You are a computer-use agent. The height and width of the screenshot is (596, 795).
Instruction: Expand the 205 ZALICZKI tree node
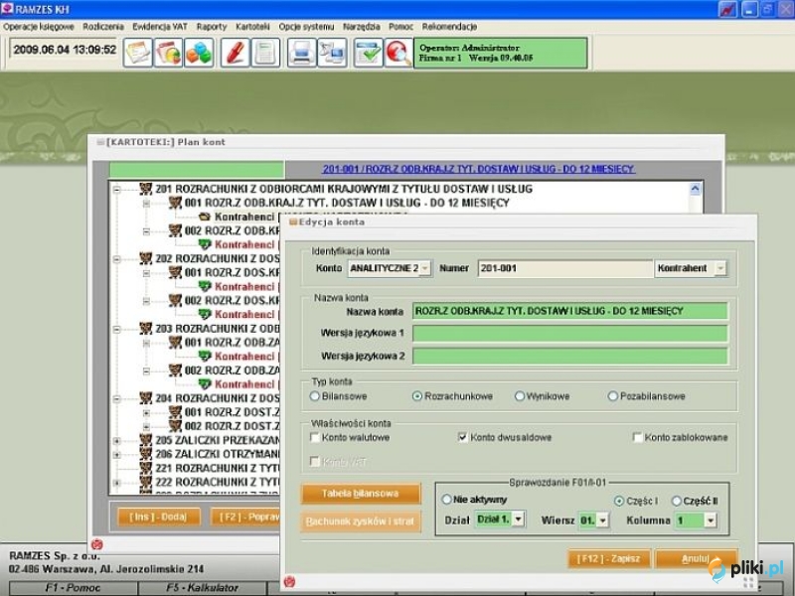pyautogui.click(x=116, y=441)
